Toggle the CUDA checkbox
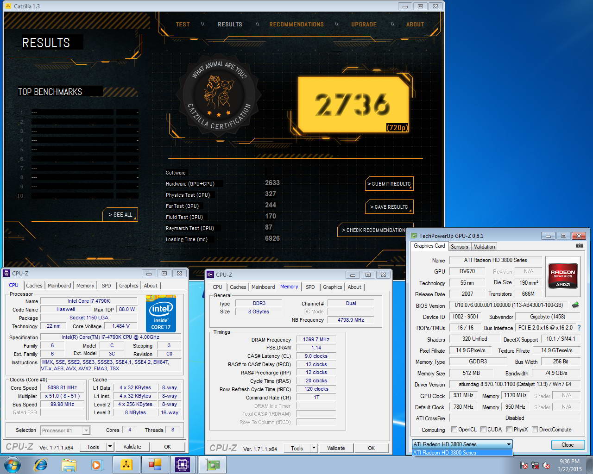This screenshot has height=474, width=593. click(484, 430)
